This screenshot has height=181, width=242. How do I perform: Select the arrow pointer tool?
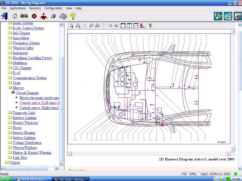point(72,26)
